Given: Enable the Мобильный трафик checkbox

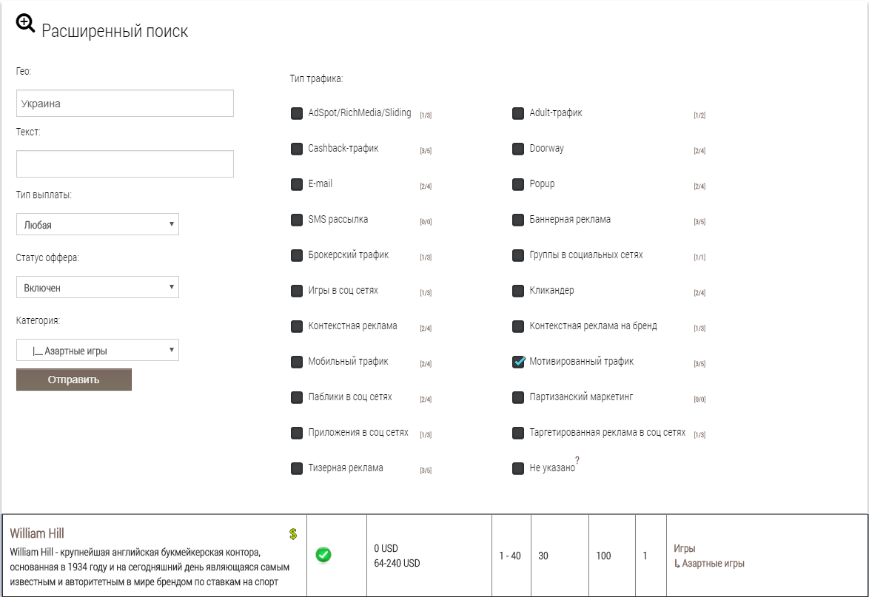Looking at the screenshot, I should point(297,362).
